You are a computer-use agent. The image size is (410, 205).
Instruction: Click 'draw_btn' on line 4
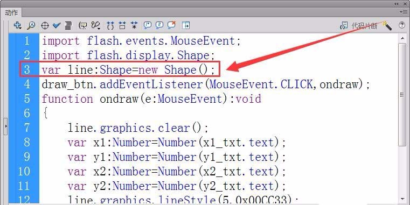tap(68, 84)
